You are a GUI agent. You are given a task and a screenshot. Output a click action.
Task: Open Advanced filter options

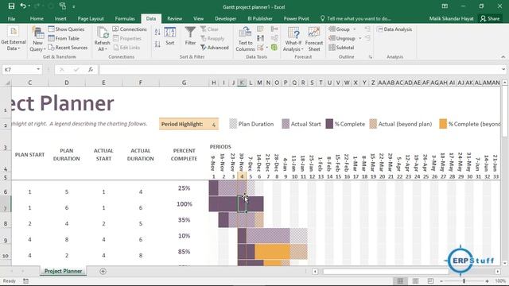215,48
